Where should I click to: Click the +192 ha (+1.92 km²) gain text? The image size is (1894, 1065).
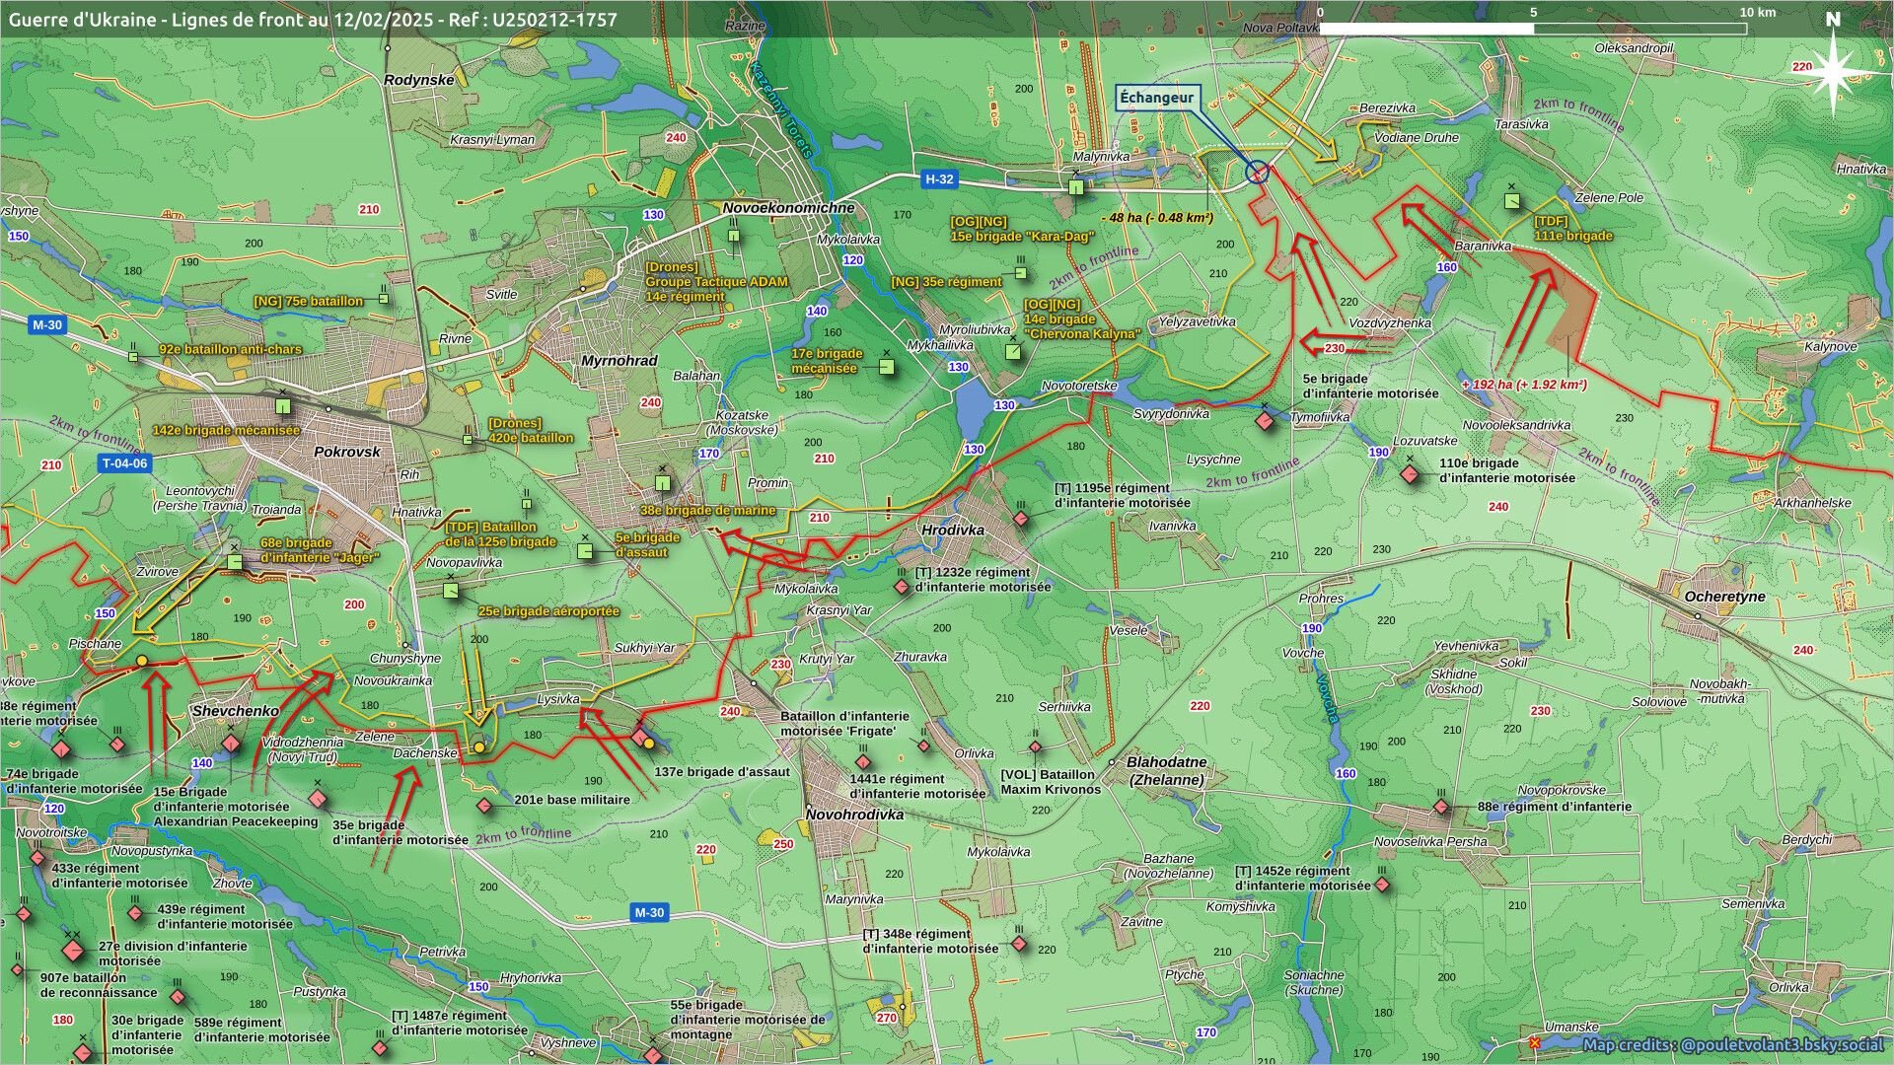point(1525,385)
